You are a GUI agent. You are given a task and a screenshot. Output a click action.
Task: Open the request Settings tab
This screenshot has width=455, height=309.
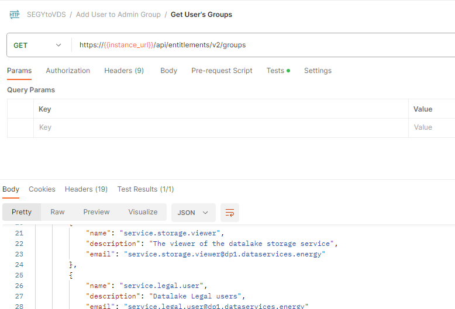tap(318, 71)
